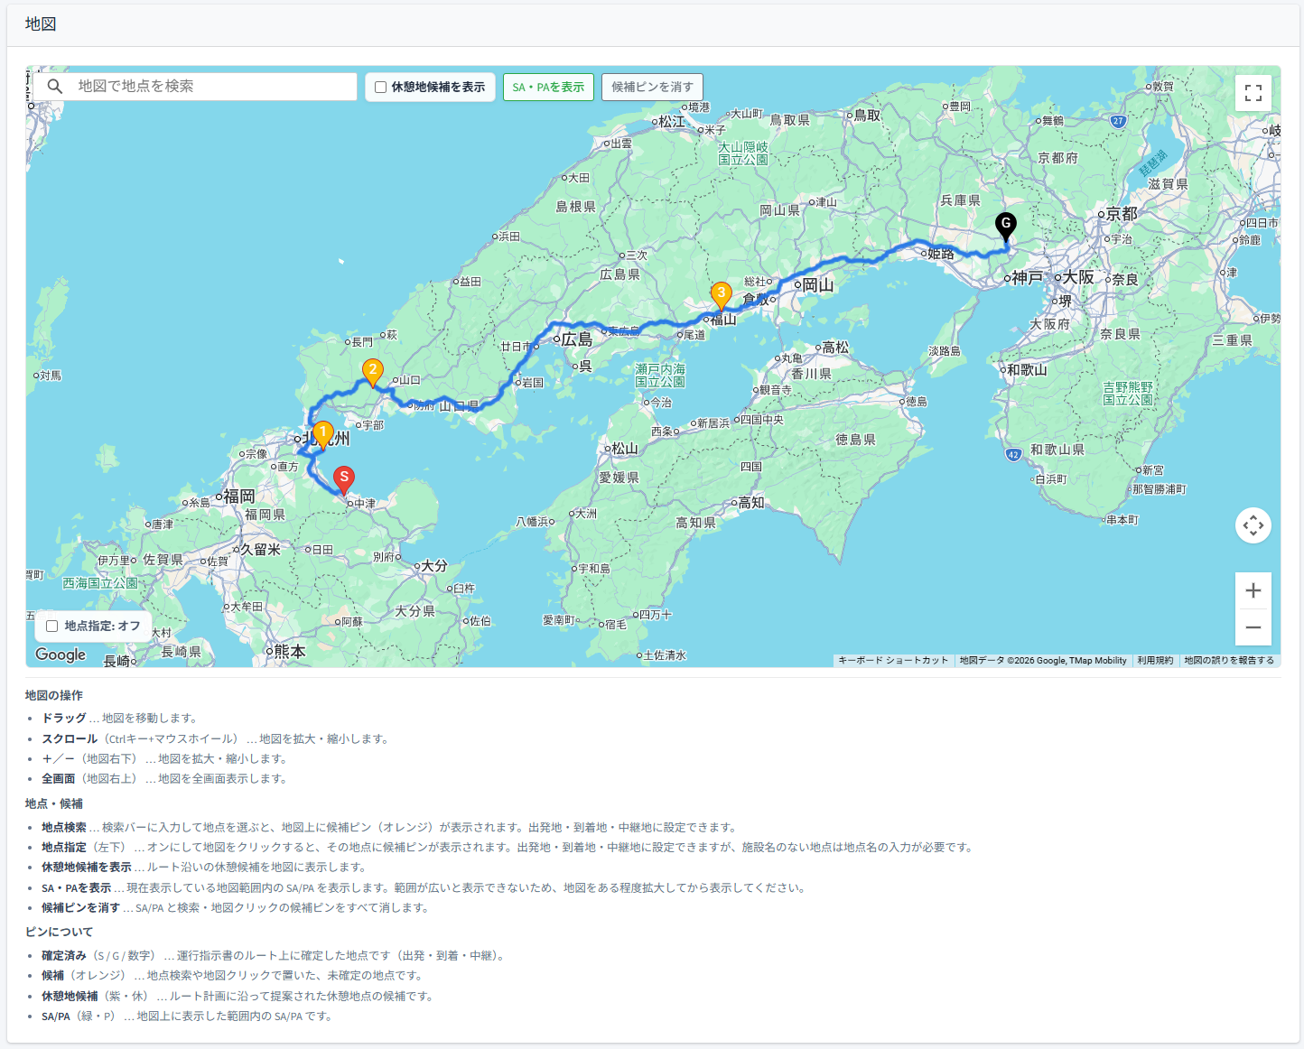Click the magnifier search icon in map
Viewport: 1304px width, 1049px height.
tap(55, 87)
